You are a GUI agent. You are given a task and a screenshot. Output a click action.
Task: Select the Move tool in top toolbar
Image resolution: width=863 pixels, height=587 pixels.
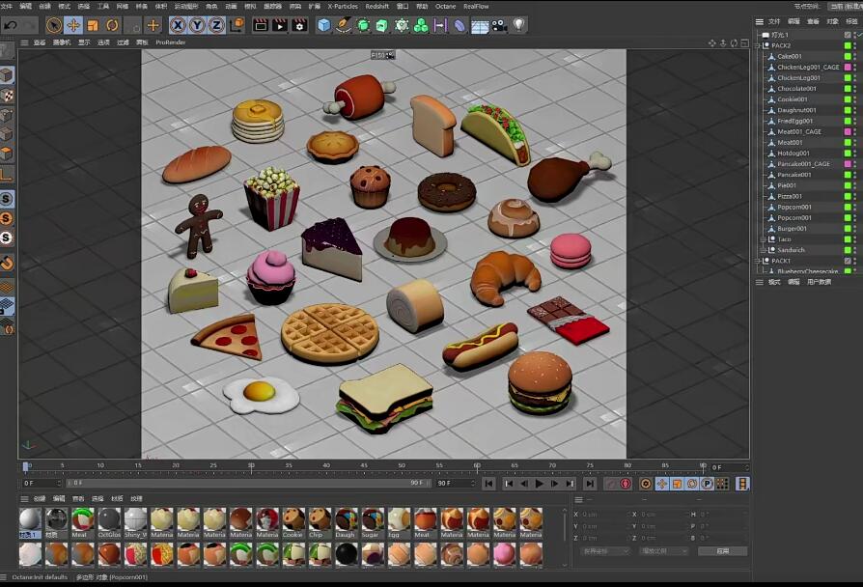coord(73,25)
